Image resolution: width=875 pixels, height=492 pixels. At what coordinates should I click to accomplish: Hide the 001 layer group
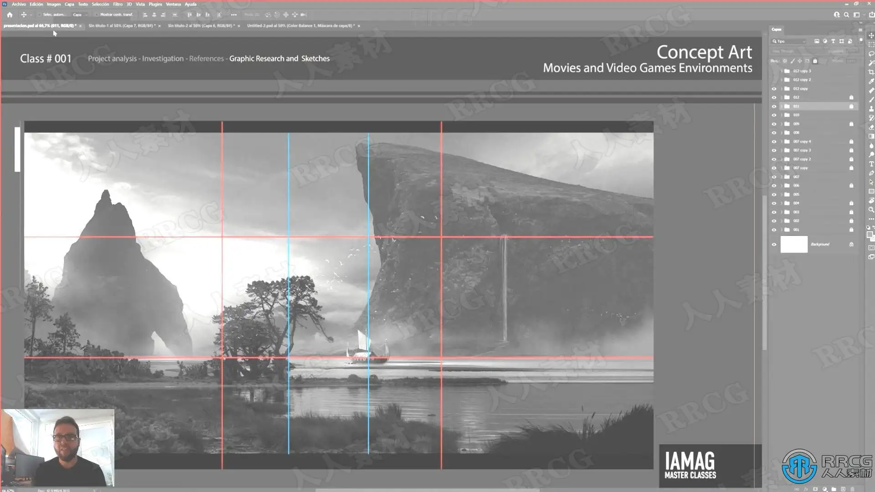click(774, 230)
